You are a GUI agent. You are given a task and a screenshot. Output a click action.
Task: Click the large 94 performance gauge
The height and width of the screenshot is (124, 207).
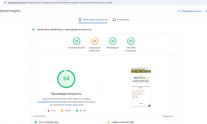click(x=66, y=79)
